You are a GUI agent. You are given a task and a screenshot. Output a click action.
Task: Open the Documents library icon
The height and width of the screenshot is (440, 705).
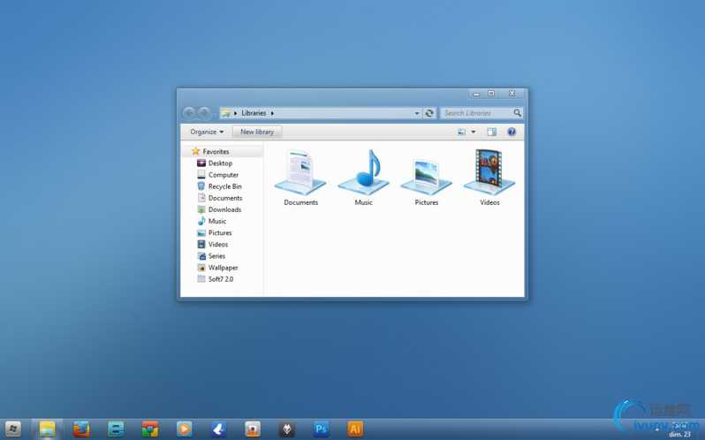tap(300, 173)
